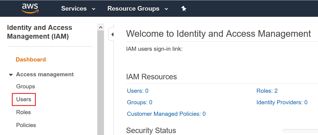Viewport: 318px width, 135px height.
Task: Collapse the sidebar with the arrow handle
Action: pyautogui.click(x=112, y=35)
